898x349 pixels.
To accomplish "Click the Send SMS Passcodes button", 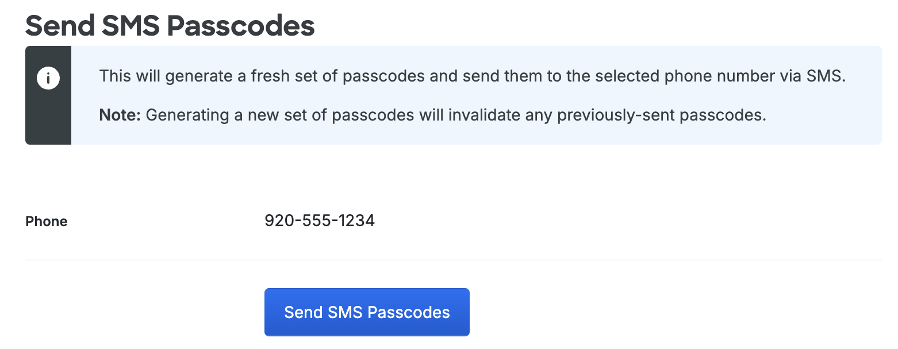I will (x=366, y=312).
